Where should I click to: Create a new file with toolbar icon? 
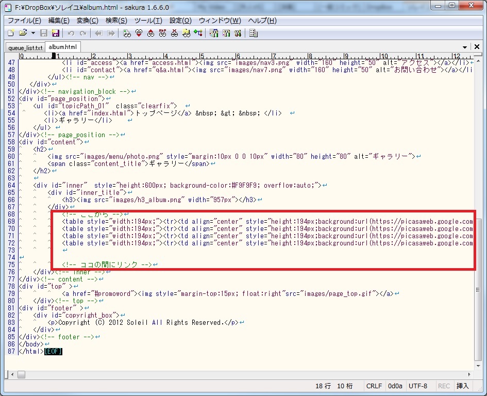pos(10,33)
